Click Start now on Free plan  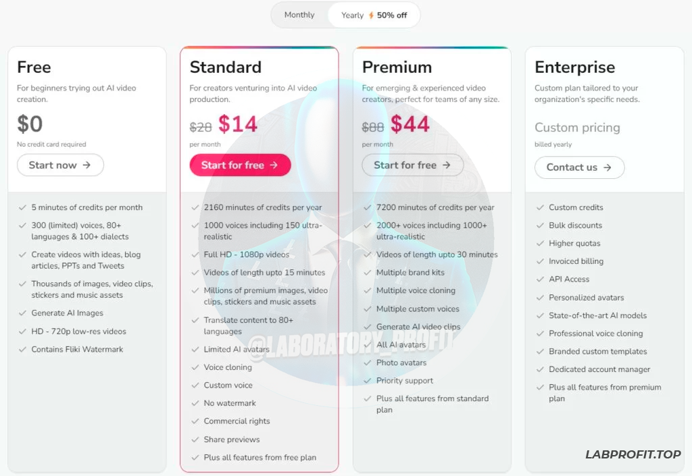(x=60, y=165)
